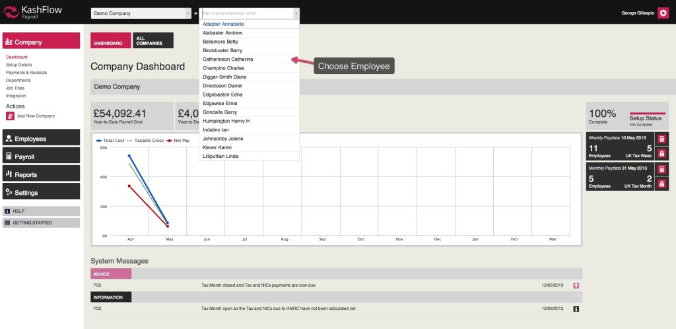Click the pink advice icon on P32 row
The image size is (676, 329).
point(576,285)
